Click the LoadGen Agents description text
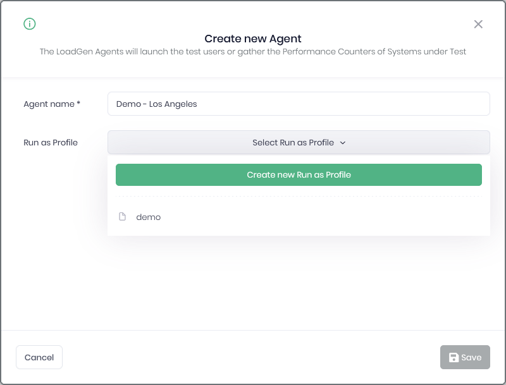This screenshot has width=506, height=385. (253, 52)
